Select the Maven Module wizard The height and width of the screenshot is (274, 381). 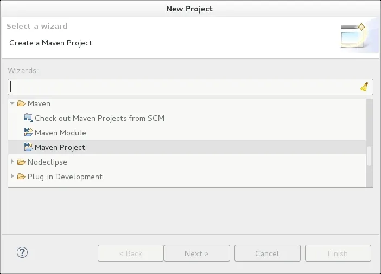coord(60,132)
